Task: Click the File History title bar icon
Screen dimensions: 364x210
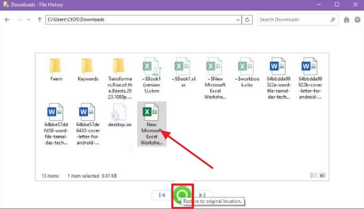Action: point(6,4)
